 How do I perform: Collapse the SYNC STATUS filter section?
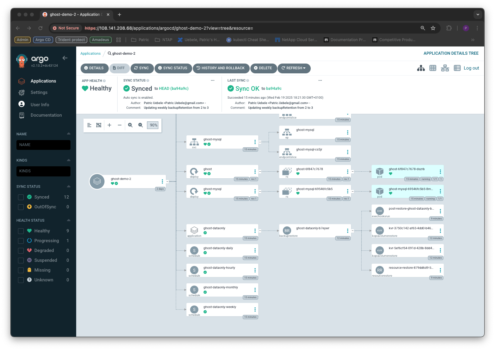click(69, 186)
